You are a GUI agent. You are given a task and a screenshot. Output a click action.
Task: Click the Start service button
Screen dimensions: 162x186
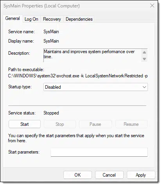coord(25,124)
